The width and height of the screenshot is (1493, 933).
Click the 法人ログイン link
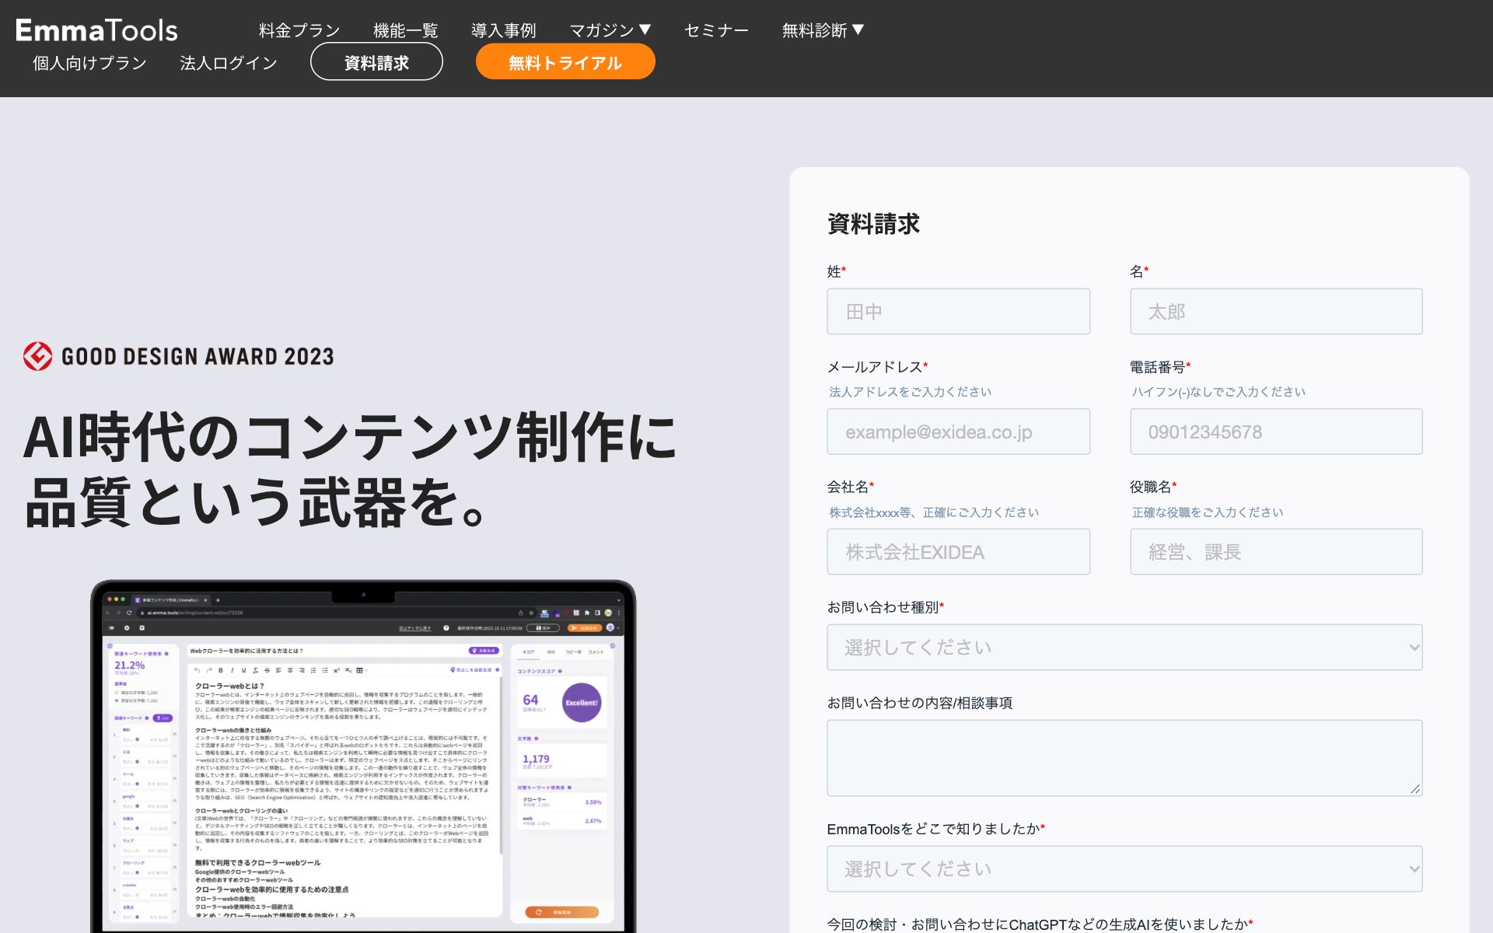229,63
